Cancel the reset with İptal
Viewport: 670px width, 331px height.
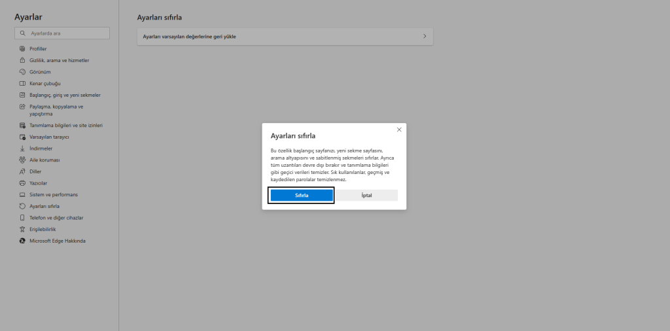tap(366, 195)
